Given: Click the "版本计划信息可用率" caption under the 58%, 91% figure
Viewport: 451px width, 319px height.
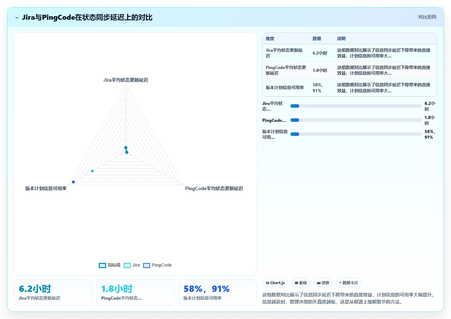Looking at the screenshot, I should (x=203, y=298).
